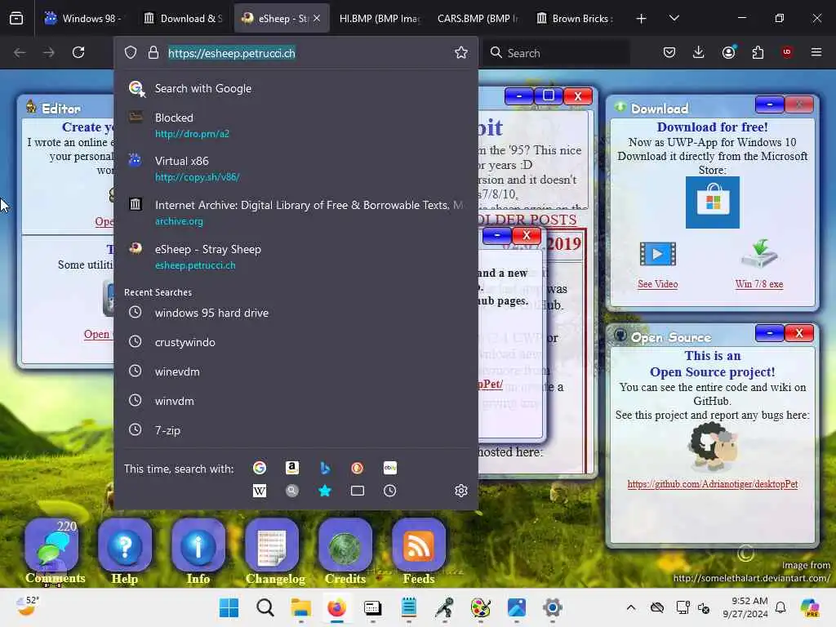Select the Blocked dro.pm suggestion
Image resolution: width=836 pixels, height=627 pixels.
pos(296,125)
